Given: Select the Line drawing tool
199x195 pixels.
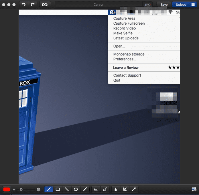Looking at the screenshot, I should coord(67,189).
